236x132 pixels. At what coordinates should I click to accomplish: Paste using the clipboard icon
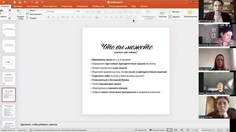[2, 12]
